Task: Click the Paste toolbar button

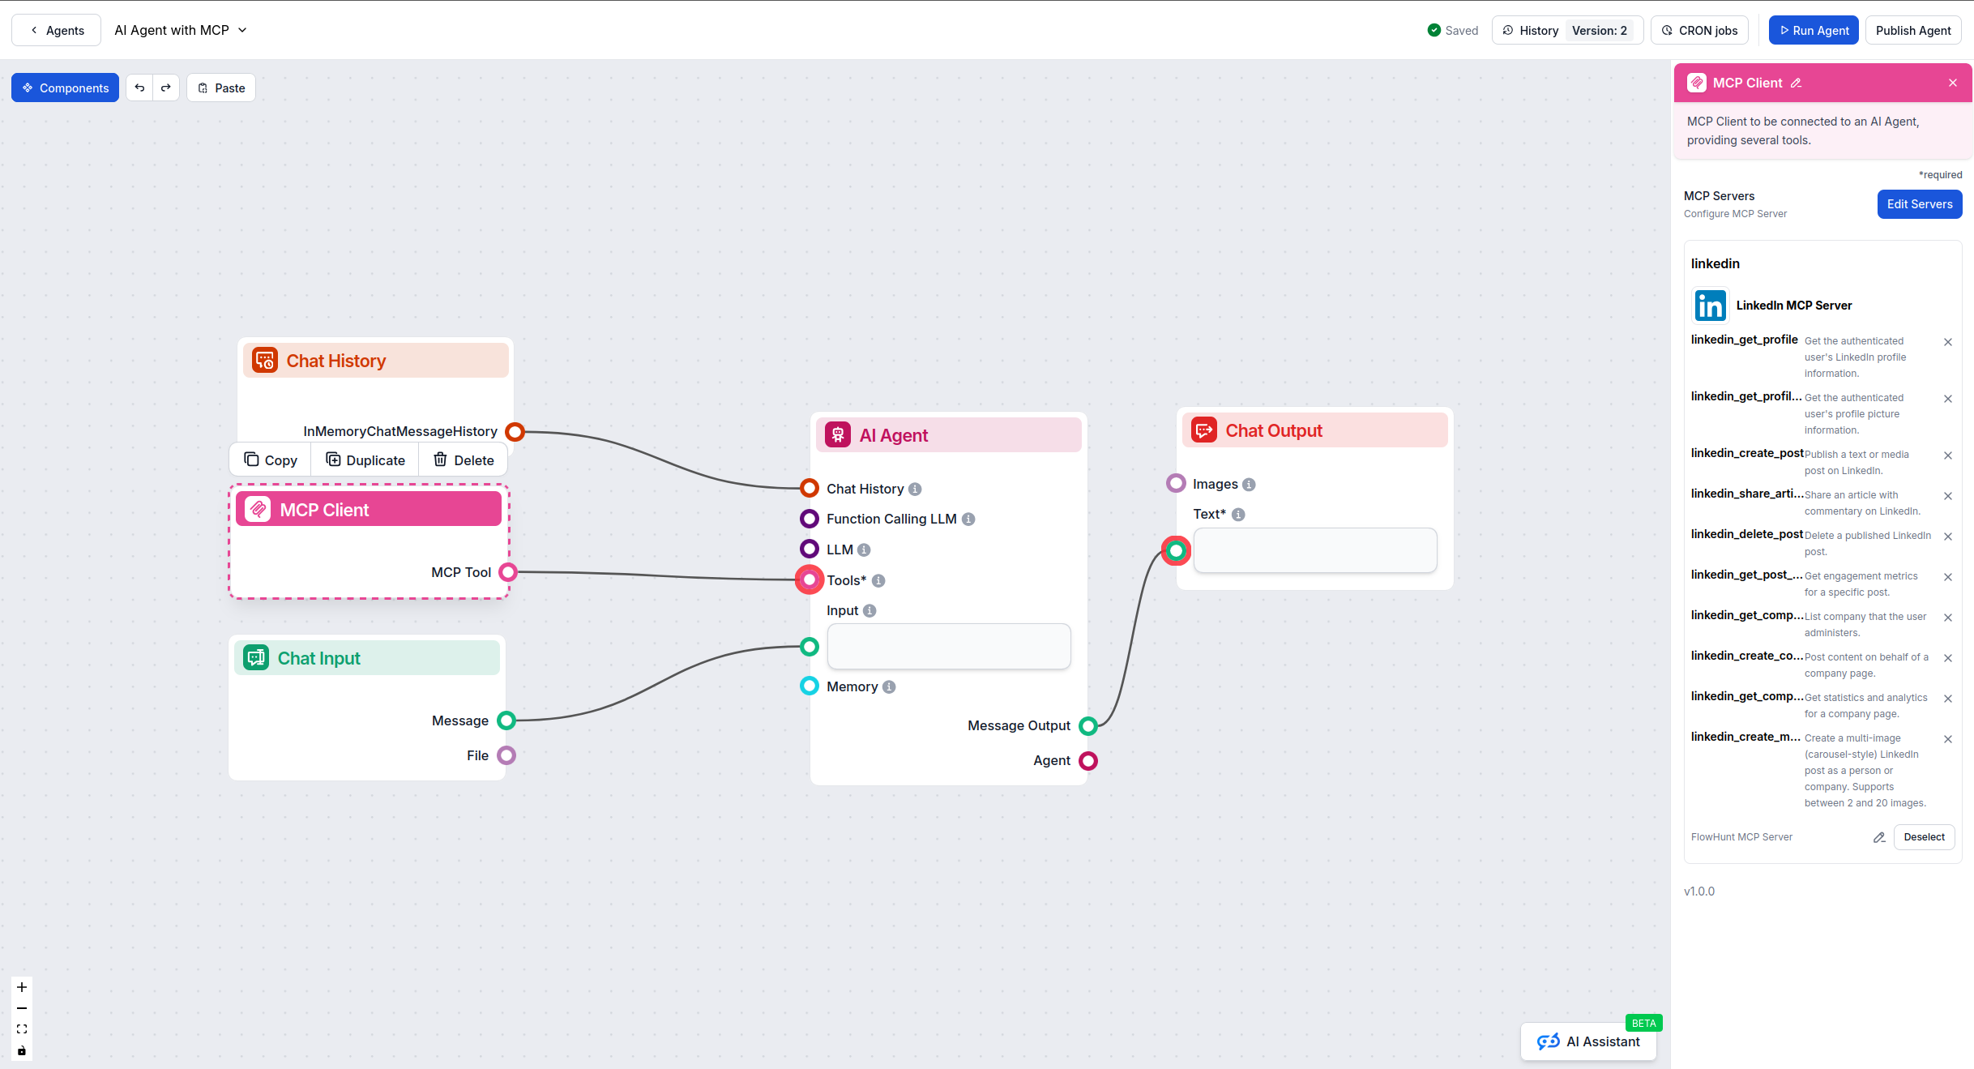Action: [x=220, y=88]
